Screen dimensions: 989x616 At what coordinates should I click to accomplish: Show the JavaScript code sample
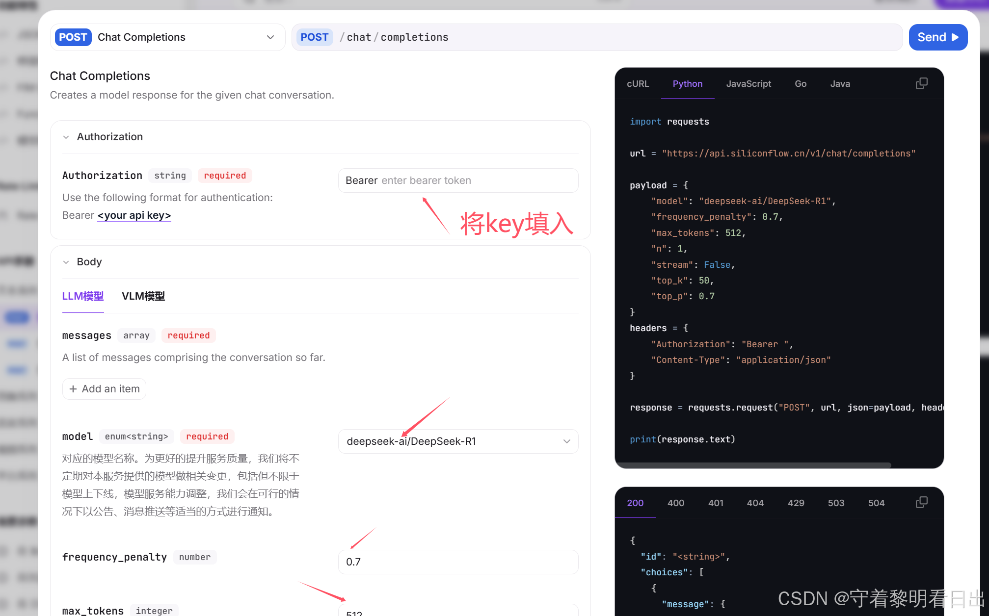tap(748, 84)
